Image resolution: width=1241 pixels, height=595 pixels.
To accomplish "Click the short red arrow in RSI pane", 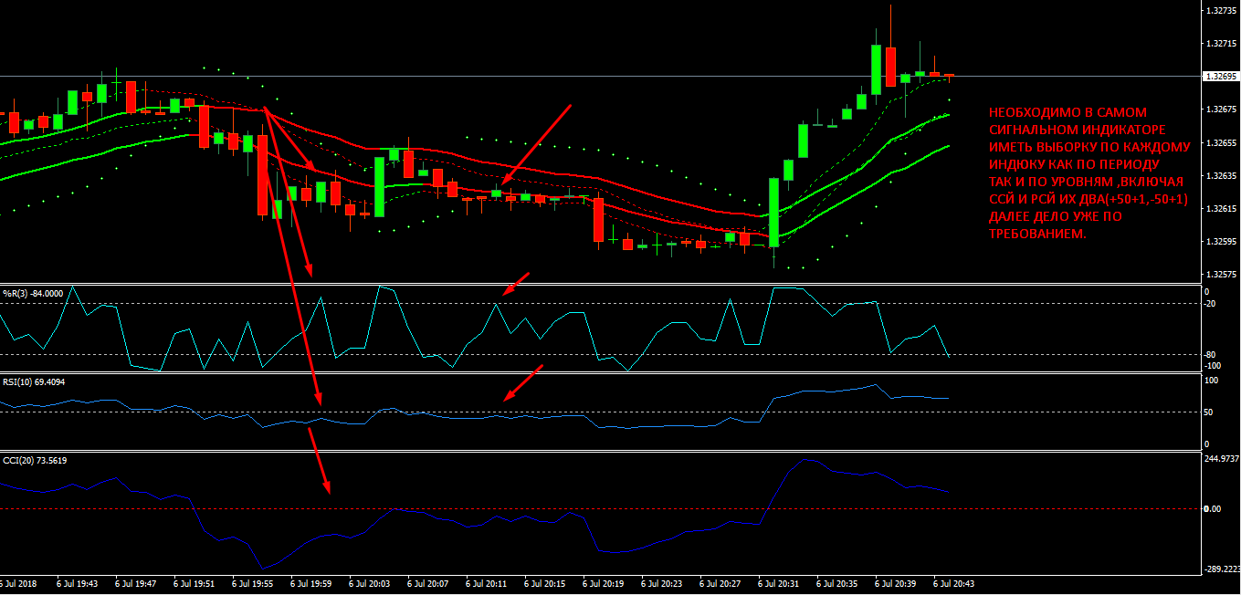I will coord(523,382).
